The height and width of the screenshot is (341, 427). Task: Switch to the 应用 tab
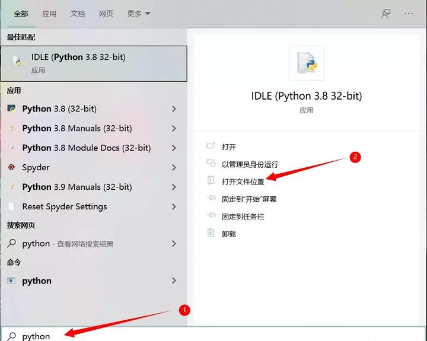pos(49,14)
